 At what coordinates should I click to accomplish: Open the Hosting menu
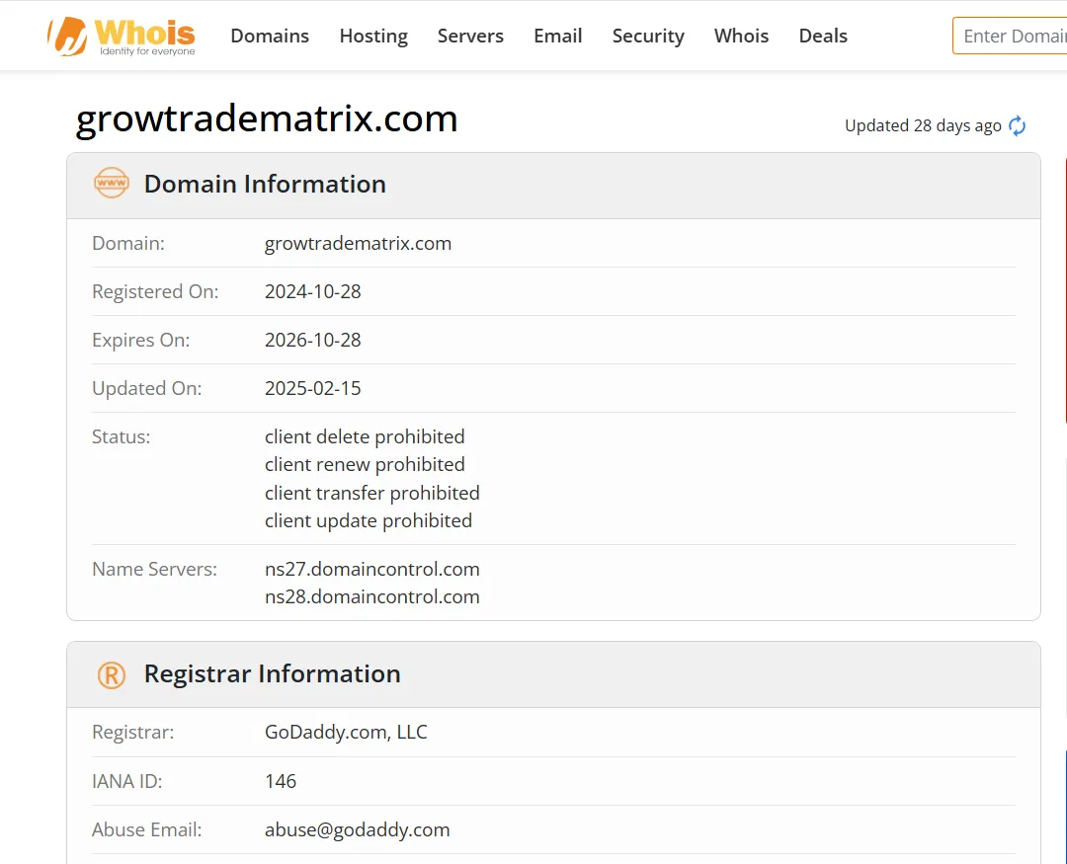[373, 37]
